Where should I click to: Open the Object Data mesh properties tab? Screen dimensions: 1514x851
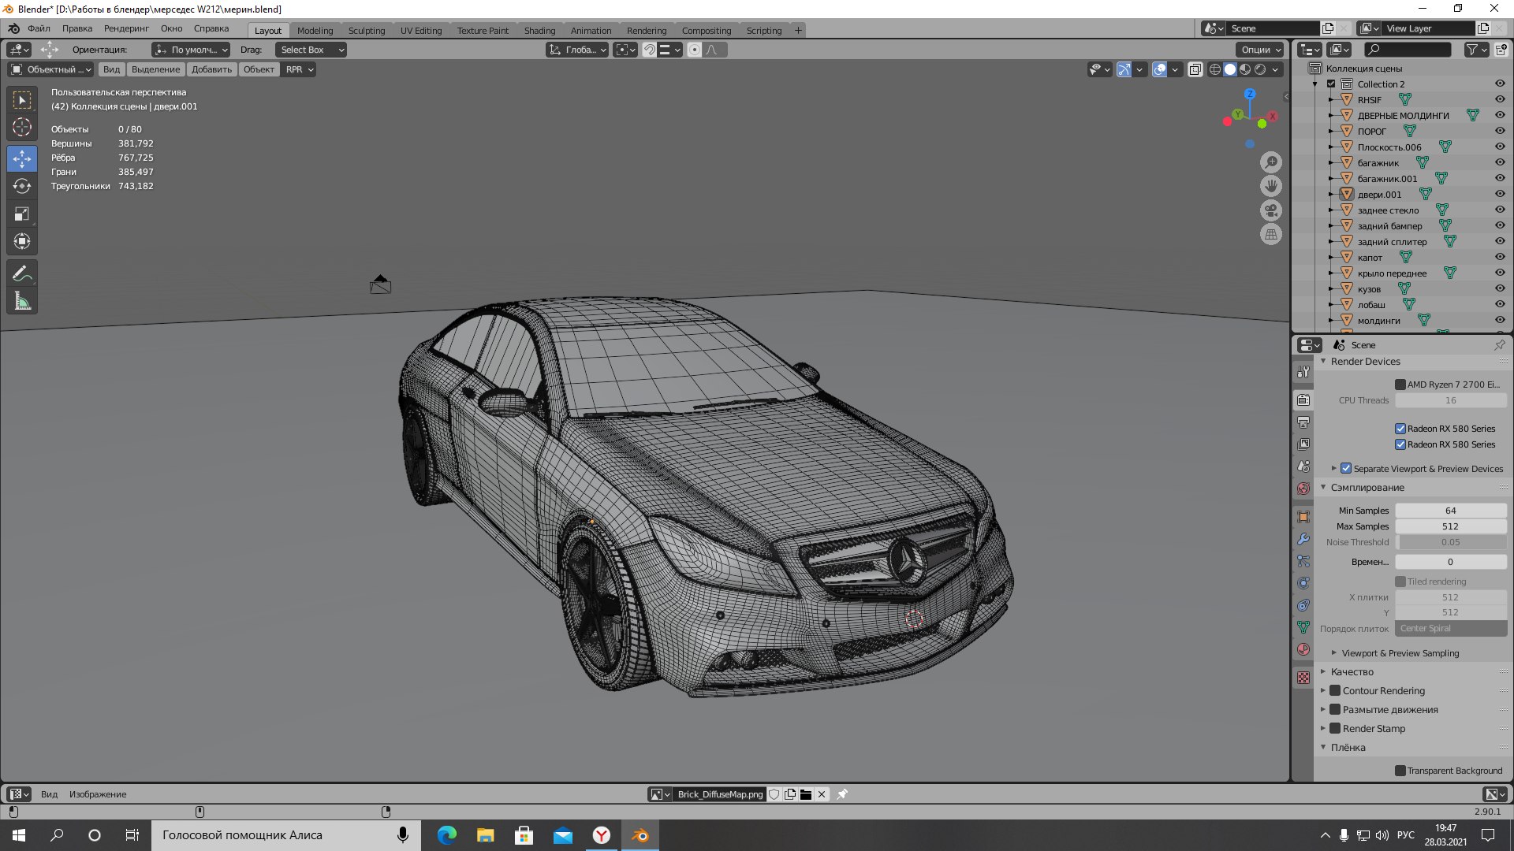point(1303,627)
